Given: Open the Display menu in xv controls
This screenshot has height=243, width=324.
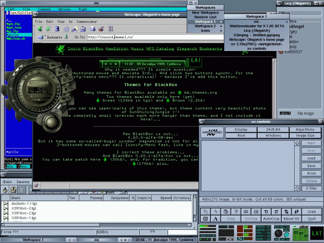Looking at the screenshot, I should click(x=241, y=130).
